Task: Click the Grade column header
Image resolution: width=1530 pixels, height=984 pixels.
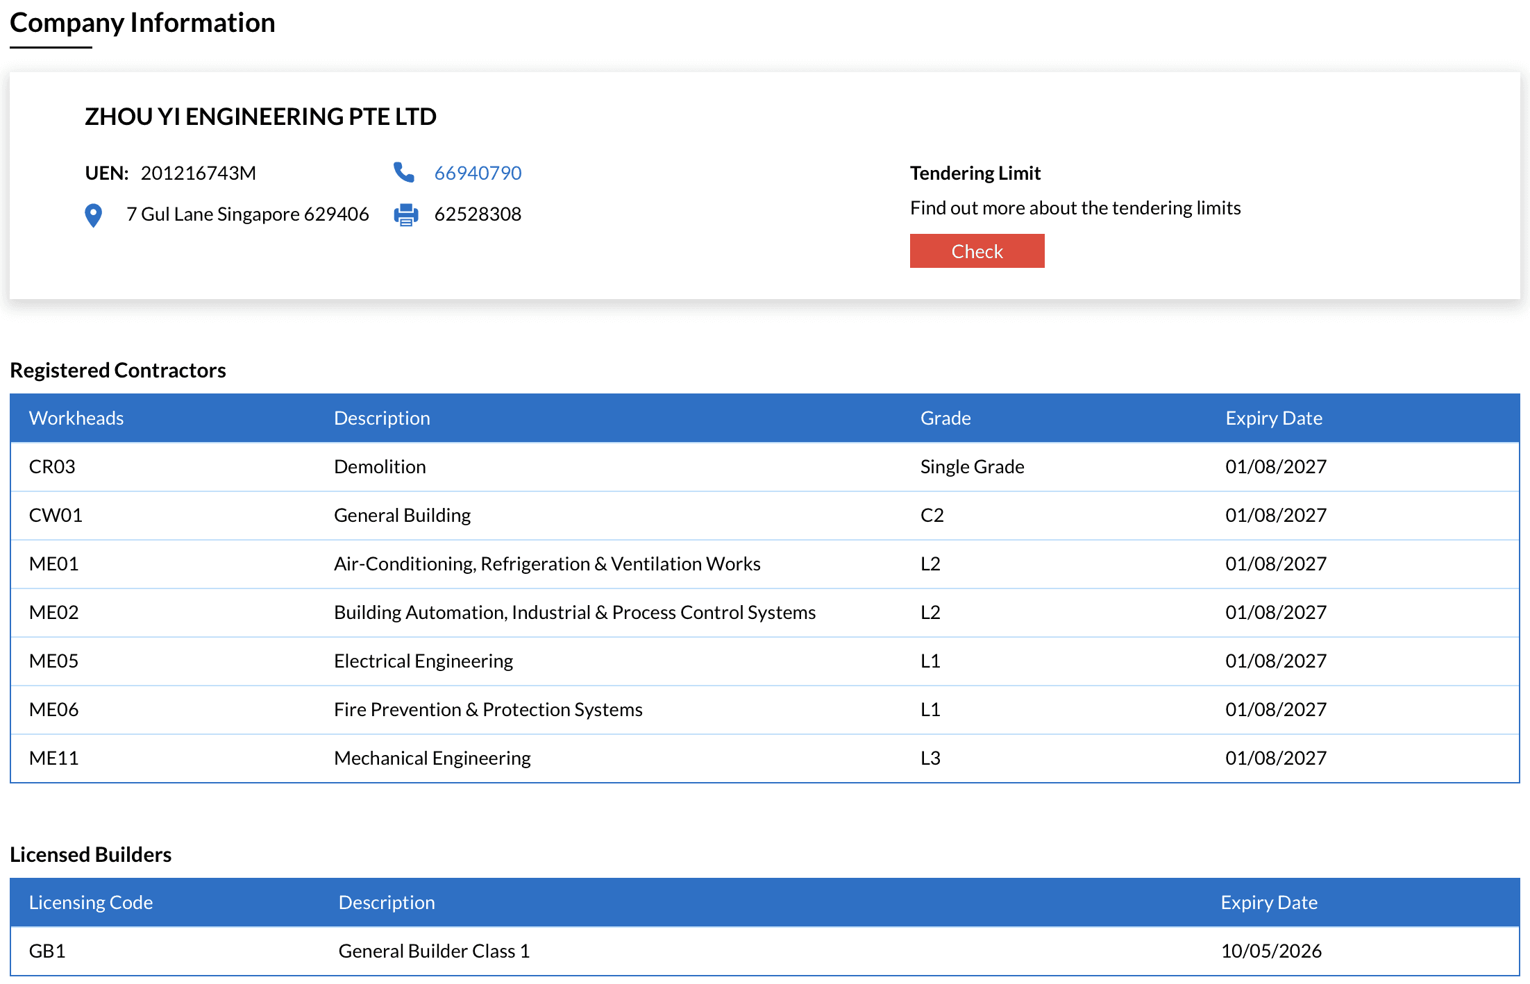Action: tap(945, 418)
